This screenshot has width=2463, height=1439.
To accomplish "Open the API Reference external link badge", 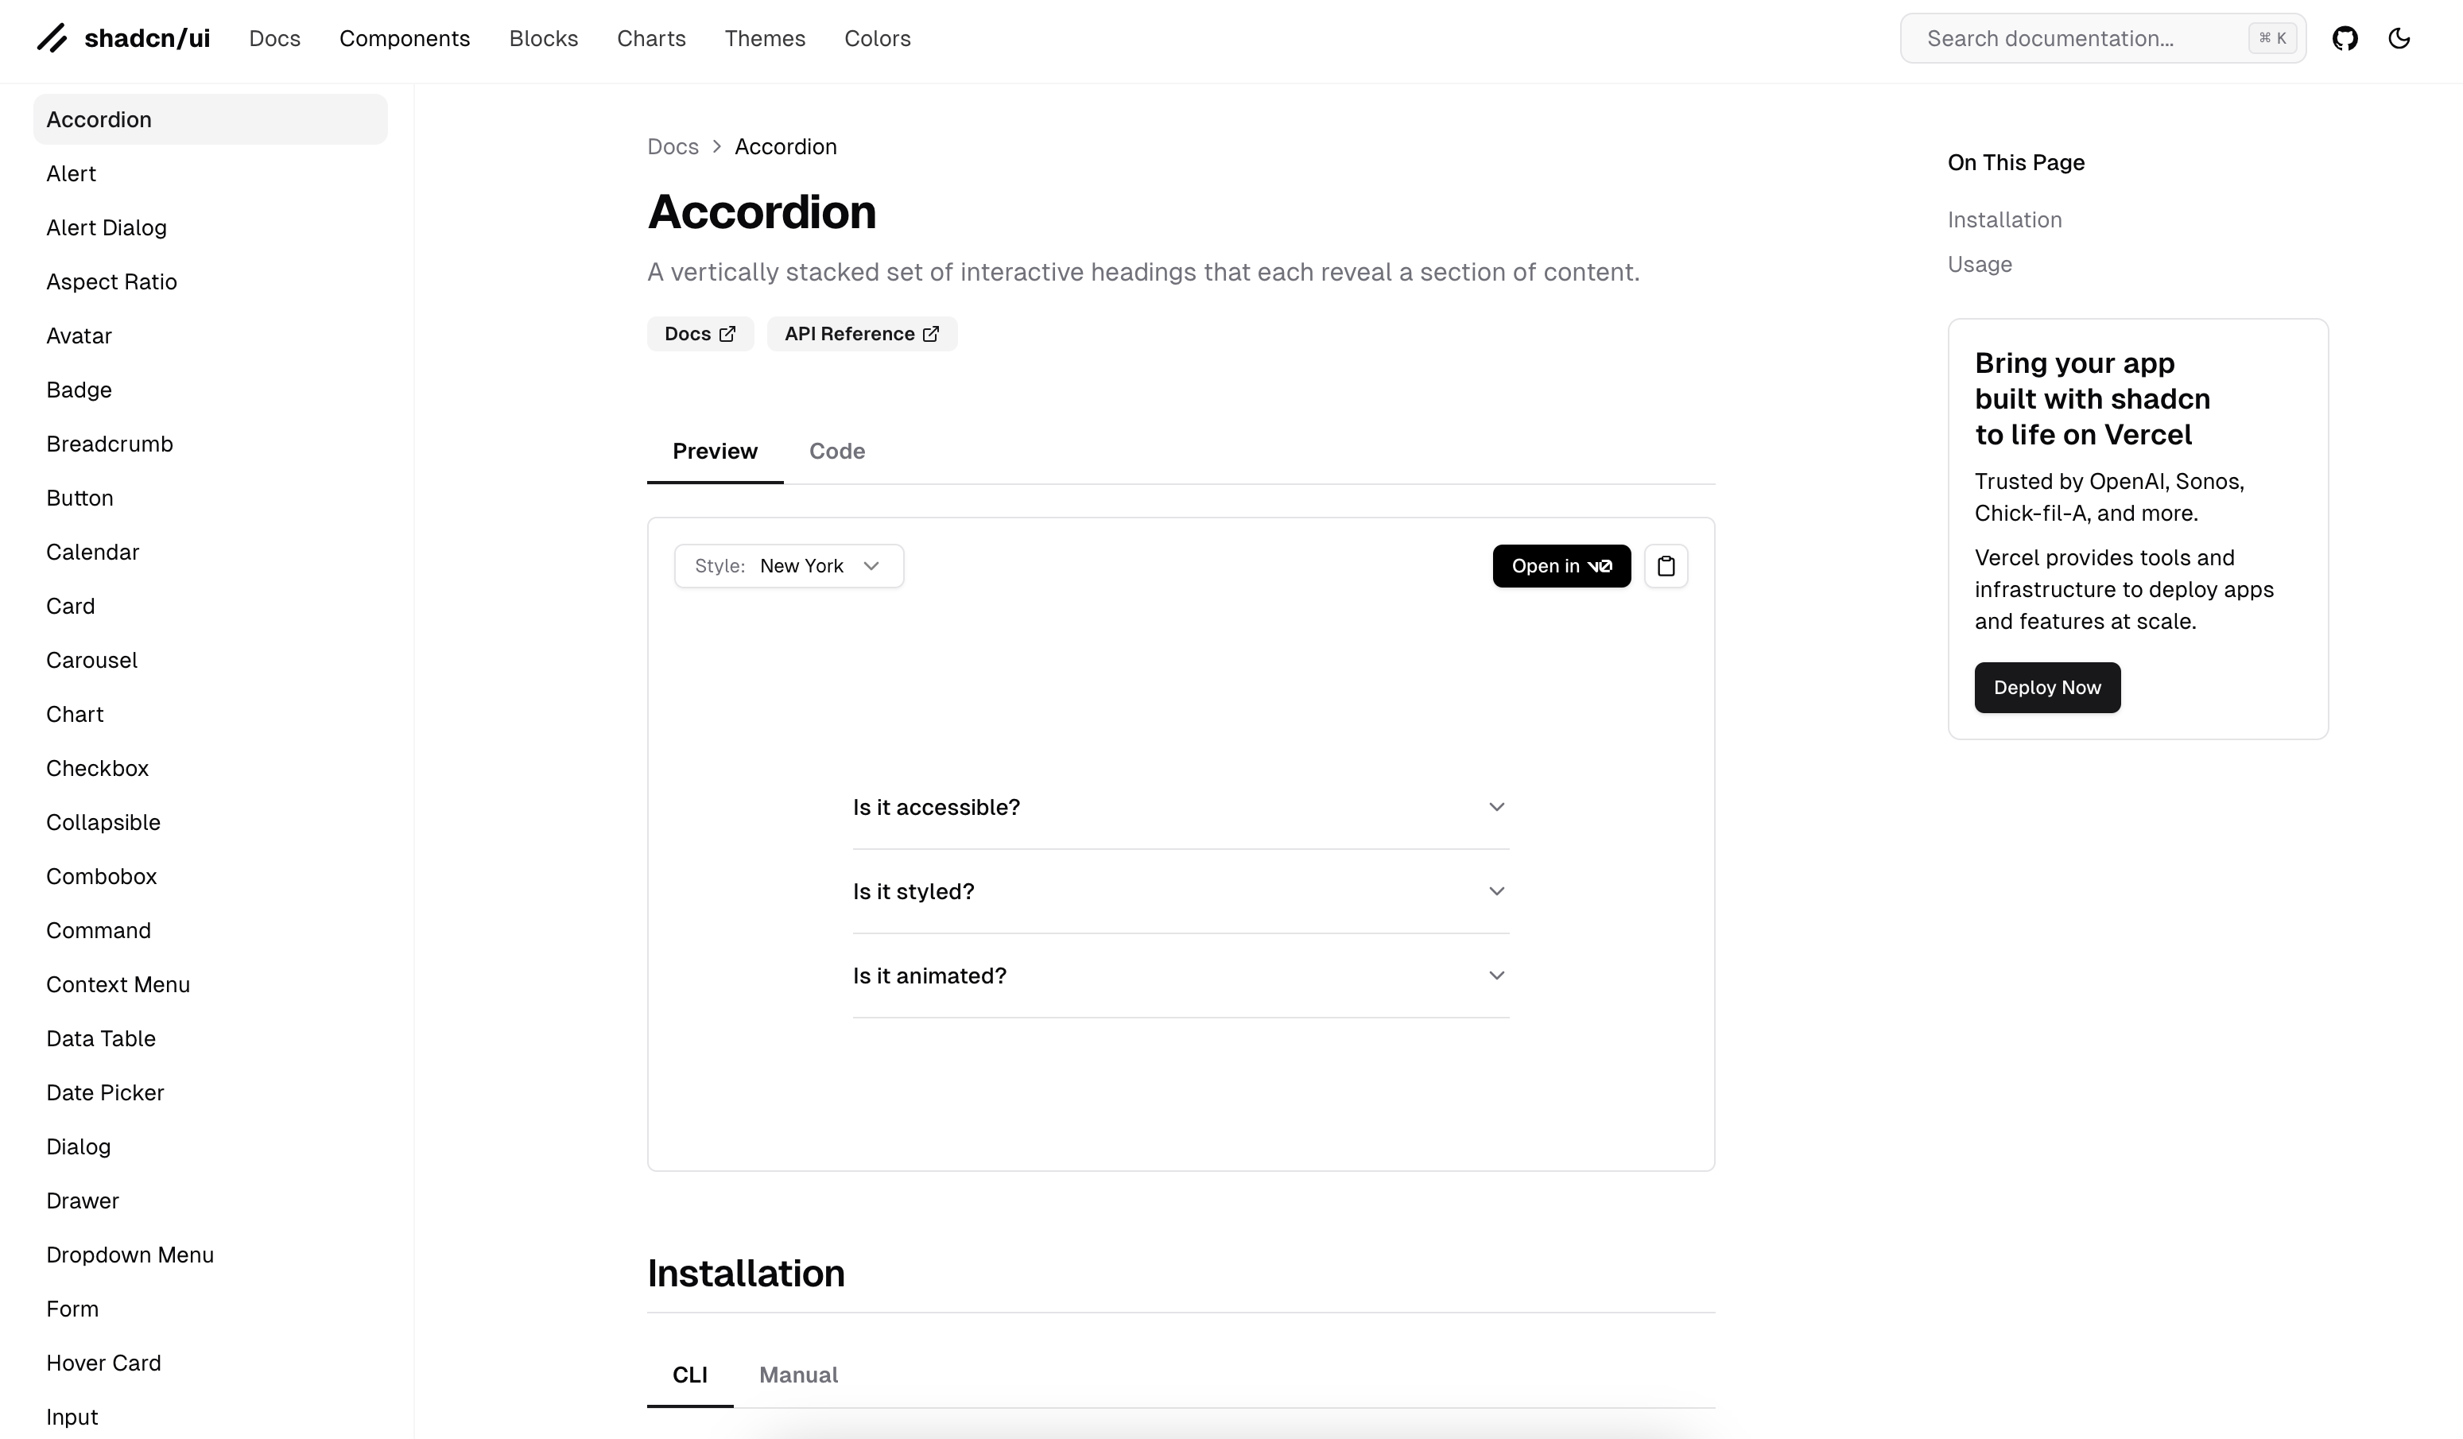I will coord(861,335).
